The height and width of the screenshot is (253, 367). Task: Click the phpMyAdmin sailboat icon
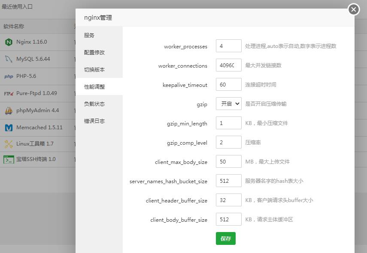[x=9, y=110]
